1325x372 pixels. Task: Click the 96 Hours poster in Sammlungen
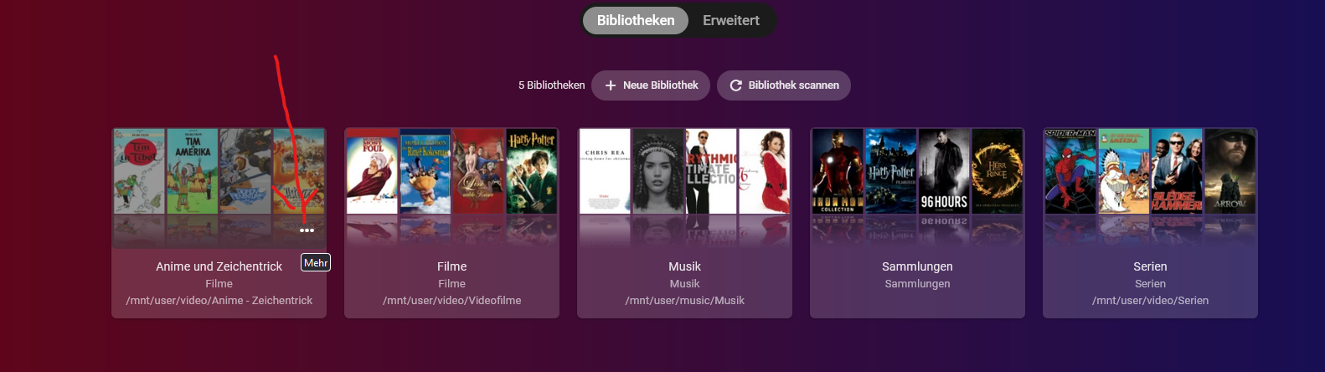coord(944,172)
